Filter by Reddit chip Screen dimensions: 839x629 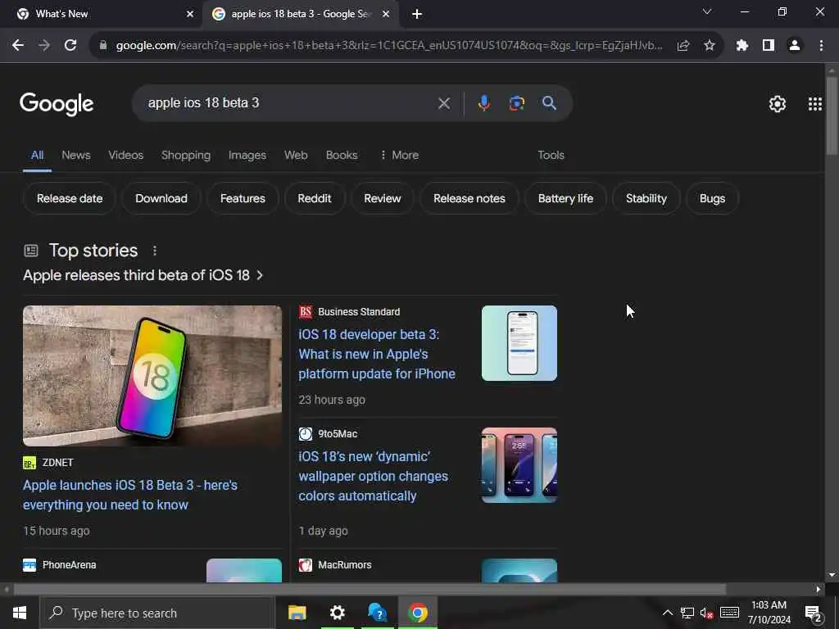point(314,198)
